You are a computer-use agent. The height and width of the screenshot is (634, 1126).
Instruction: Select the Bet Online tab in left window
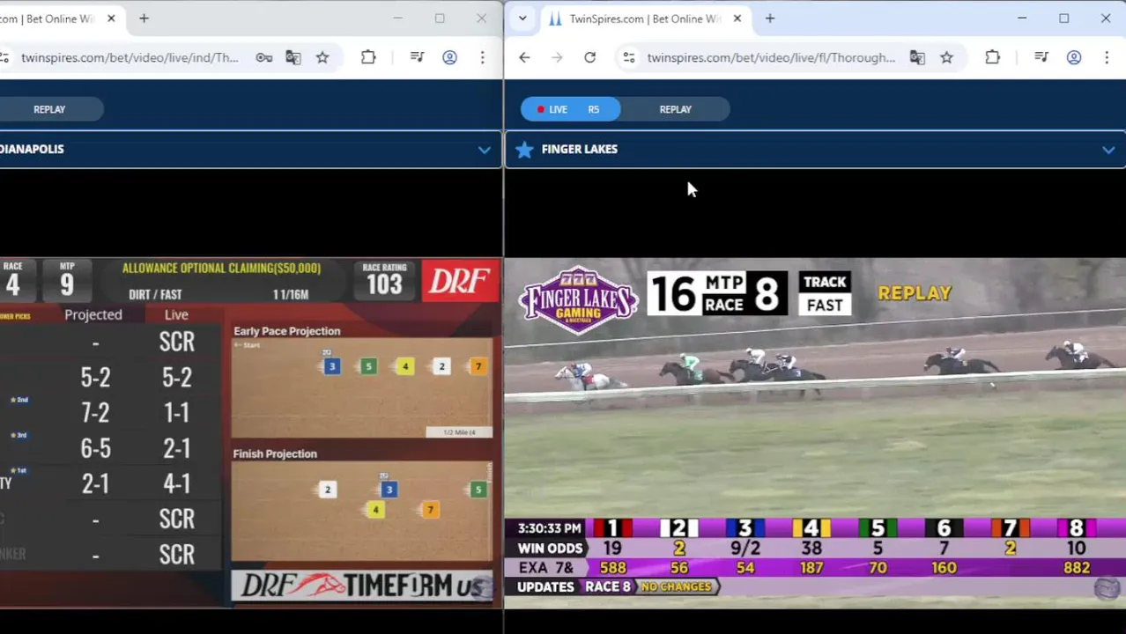pos(53,18)
